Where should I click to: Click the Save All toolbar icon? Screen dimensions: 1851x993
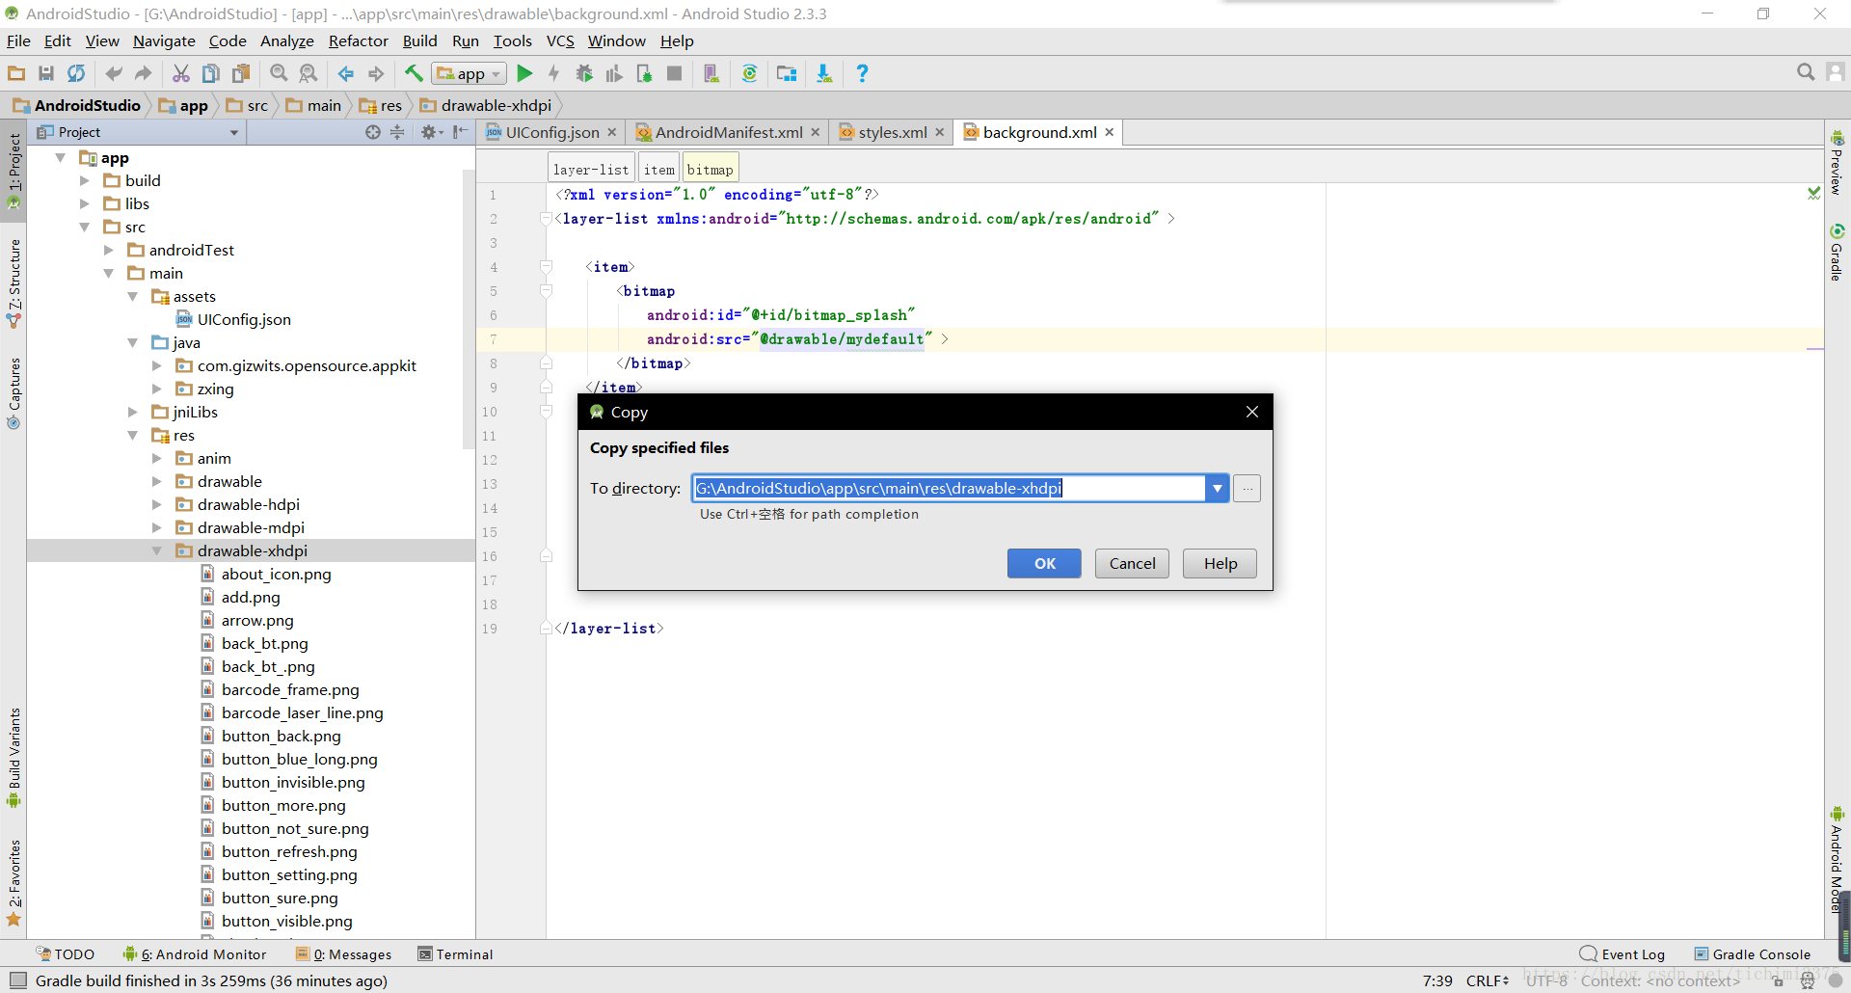click(x=46, y=73)
